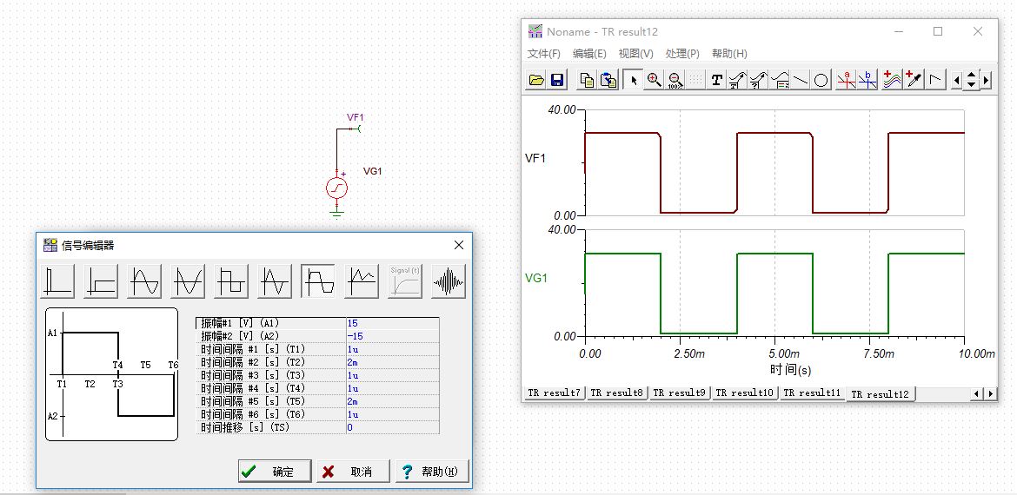Select the unit step waveform

[101, 281]
